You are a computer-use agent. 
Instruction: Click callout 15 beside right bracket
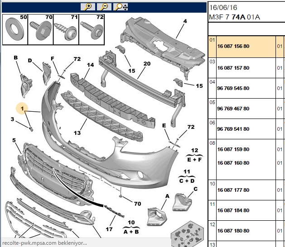[199, 86]
